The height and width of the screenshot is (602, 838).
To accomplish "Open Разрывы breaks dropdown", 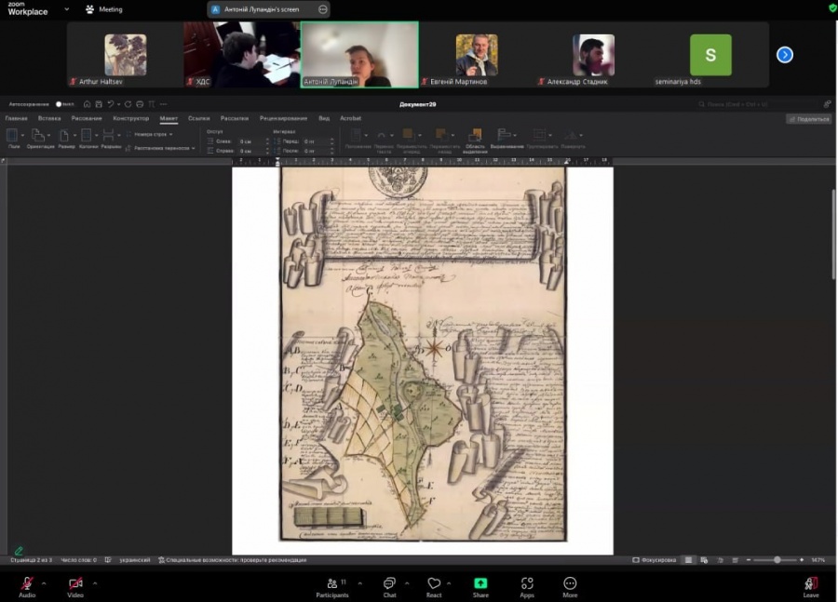I will point(111,138).
